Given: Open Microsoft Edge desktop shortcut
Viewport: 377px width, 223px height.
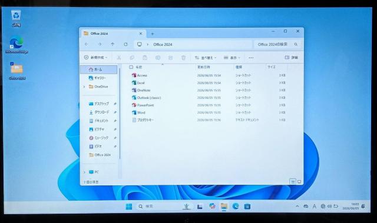Looking at the screenshot, I should [x=16, y=45].
